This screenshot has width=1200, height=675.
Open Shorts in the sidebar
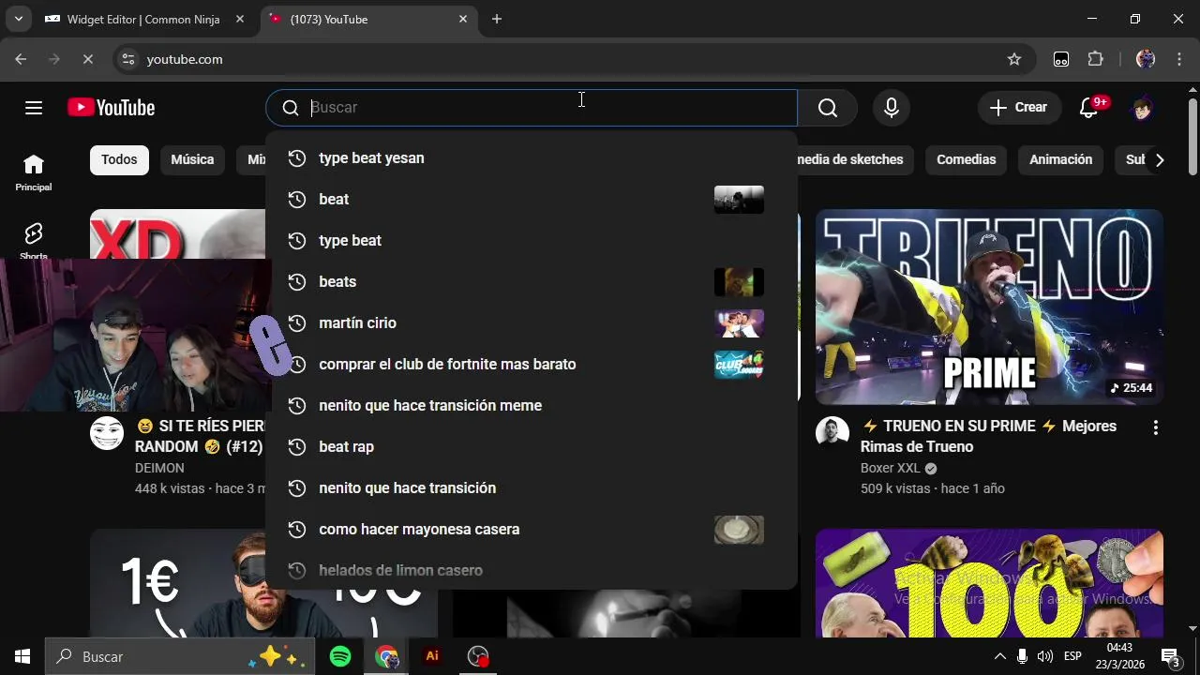coord(34,240)
